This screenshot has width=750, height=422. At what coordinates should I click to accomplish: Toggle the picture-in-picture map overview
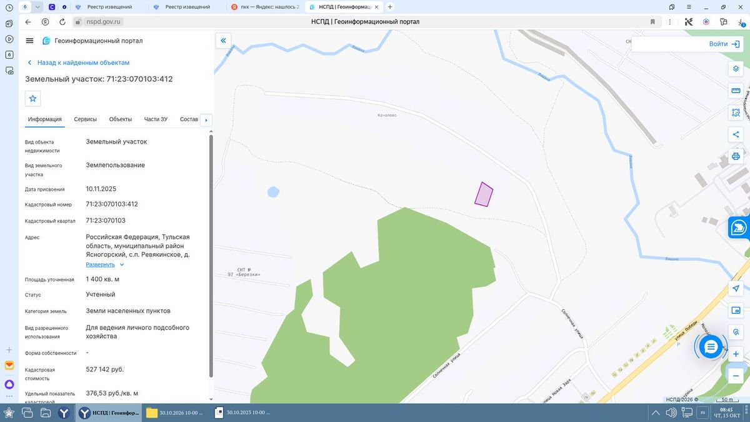pos(736,310)
